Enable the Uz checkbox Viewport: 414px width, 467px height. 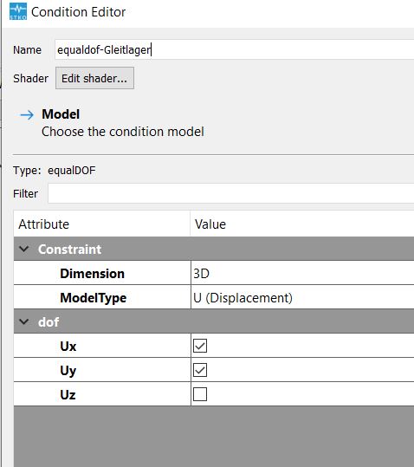[x=200, y=394]
